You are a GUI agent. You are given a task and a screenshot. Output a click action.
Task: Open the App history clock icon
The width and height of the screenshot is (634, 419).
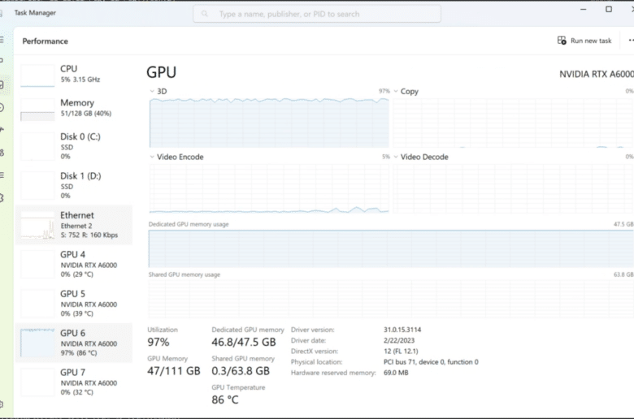pyautogui.click(x=2, y=107)
